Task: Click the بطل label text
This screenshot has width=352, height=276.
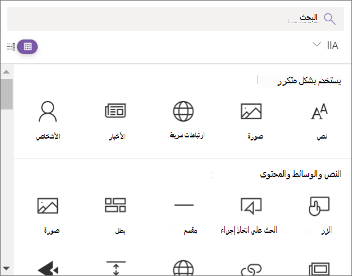Action: (120, 230)
